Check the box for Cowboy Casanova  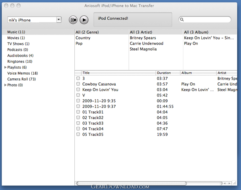click(78, 84)
